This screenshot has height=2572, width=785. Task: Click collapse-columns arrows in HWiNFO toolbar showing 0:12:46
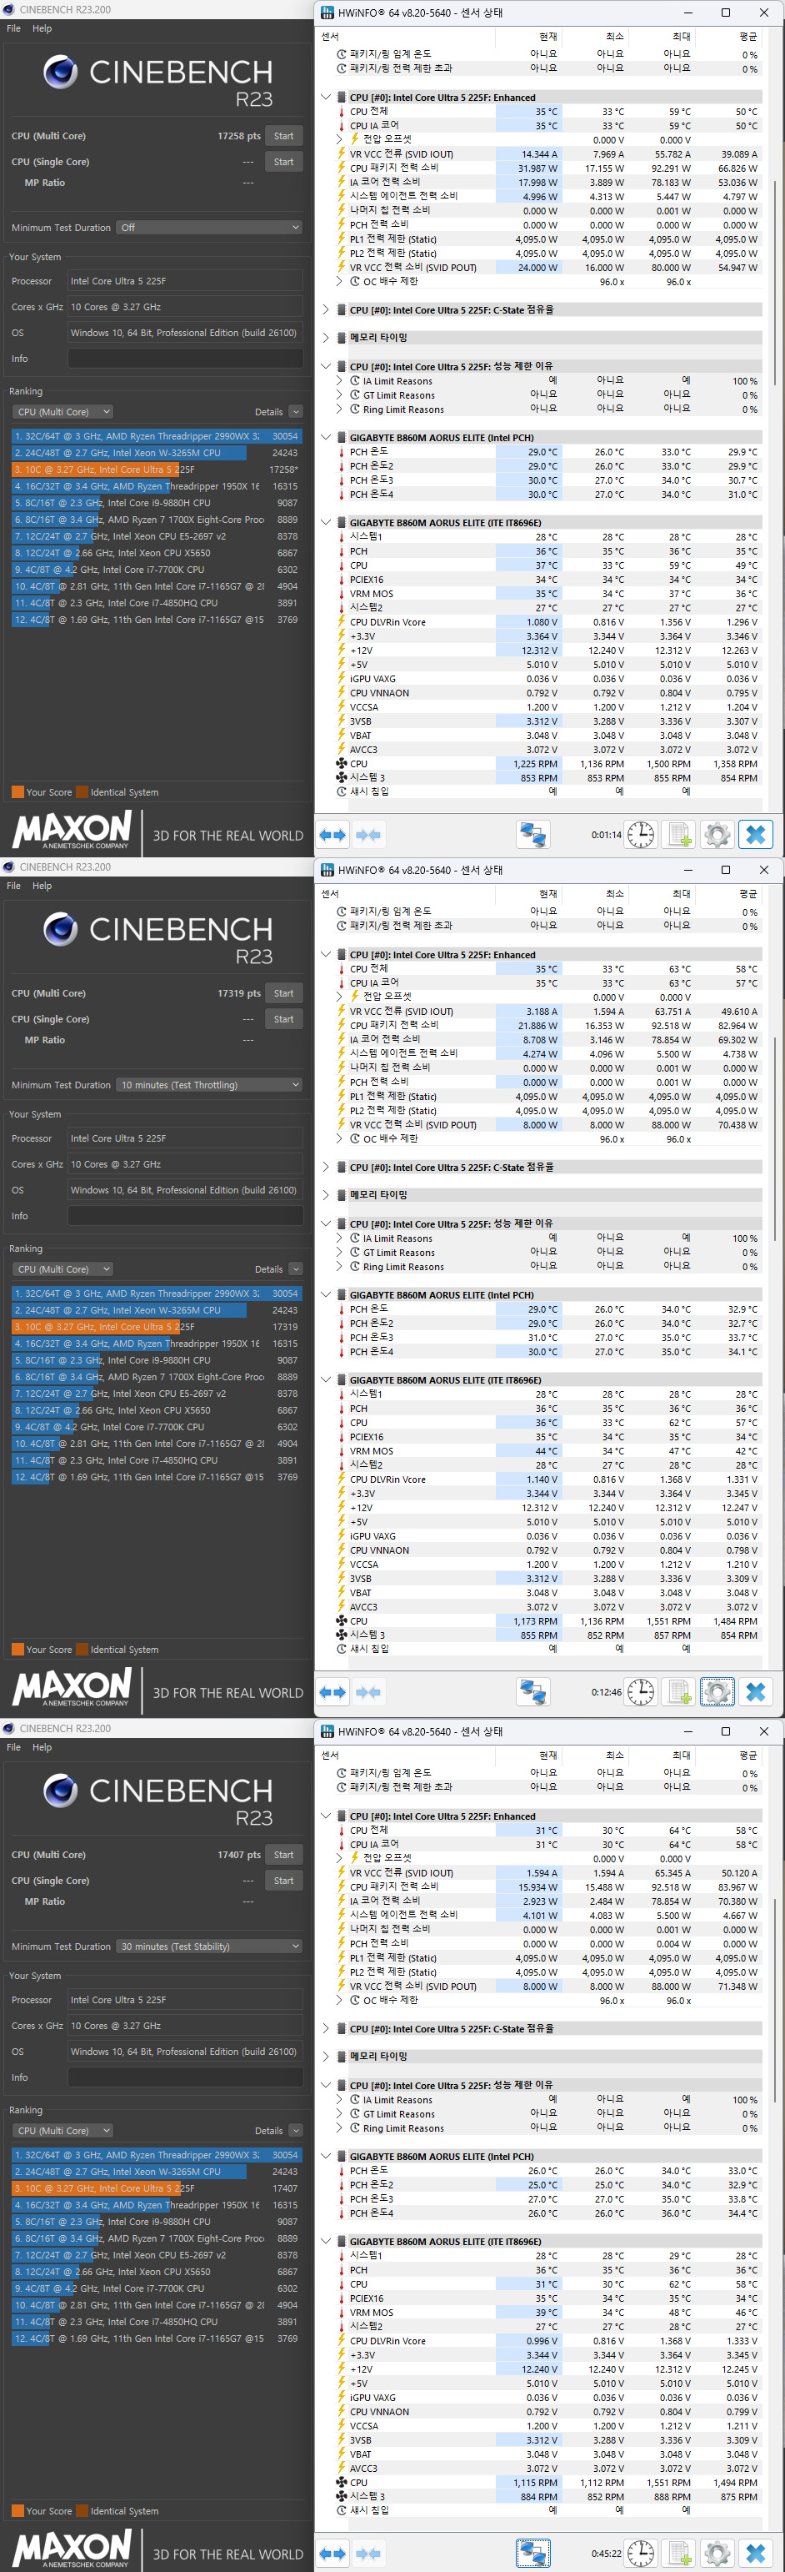coord(368,1692)
